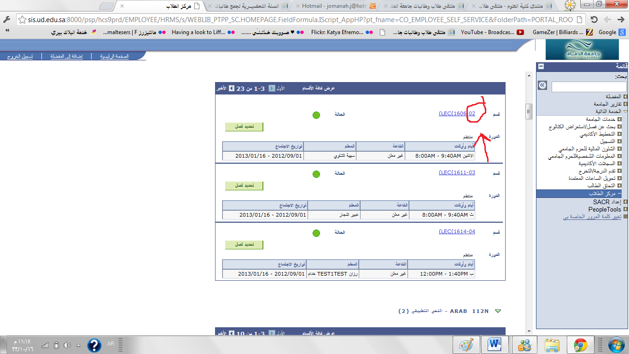Screen dimensions: 629x354
Task: Collapse the الخدمة الذاتية menu folder
Action: (625, 112)
